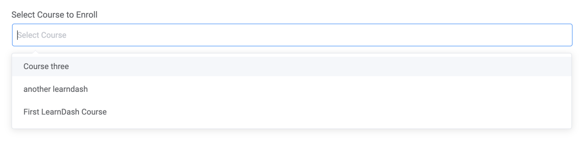
Task: Select First LearnDash Course for enrollment
Action: (x=65, y=112)
